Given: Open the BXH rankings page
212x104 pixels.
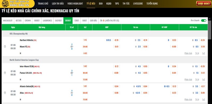Looking at the screenshot, I should 101,4.
